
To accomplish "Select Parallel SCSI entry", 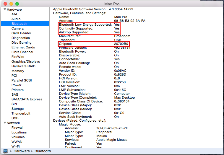I will tap(22, 80).
